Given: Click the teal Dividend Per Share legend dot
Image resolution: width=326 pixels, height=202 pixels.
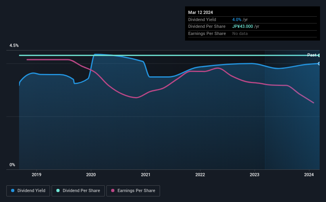Looking at the screenshot, I should click(58, 190).
